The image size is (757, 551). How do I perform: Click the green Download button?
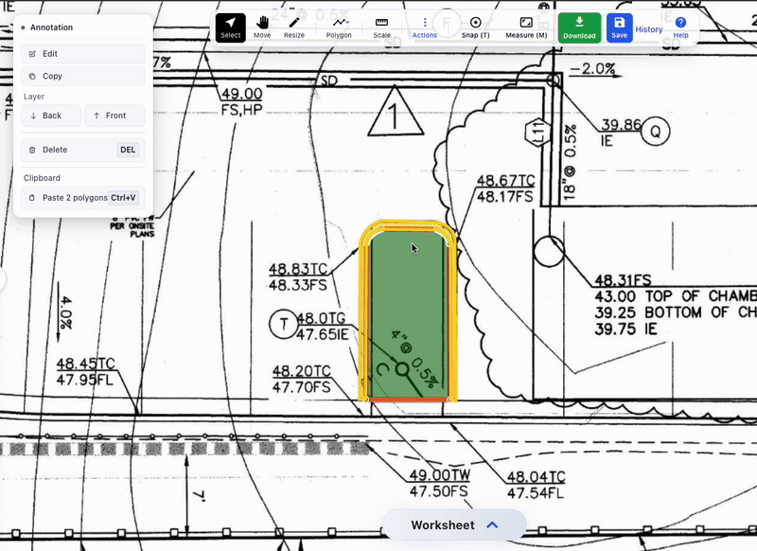click(x=579, y=27)
